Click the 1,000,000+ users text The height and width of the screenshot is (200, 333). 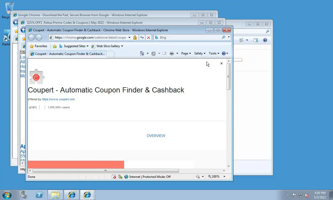tap(59, 107)
